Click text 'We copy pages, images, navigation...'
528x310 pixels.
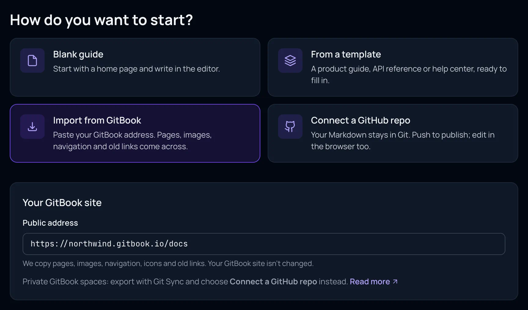[x=168, y=264]
